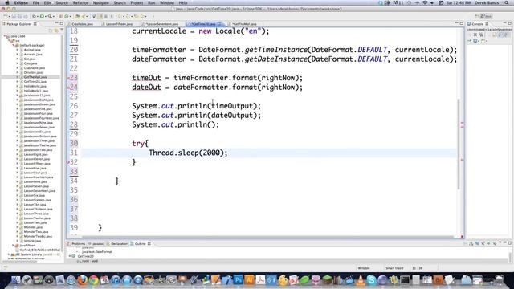
Task: Click the Debug bug toolbar icon
Action: coord(34,16)
